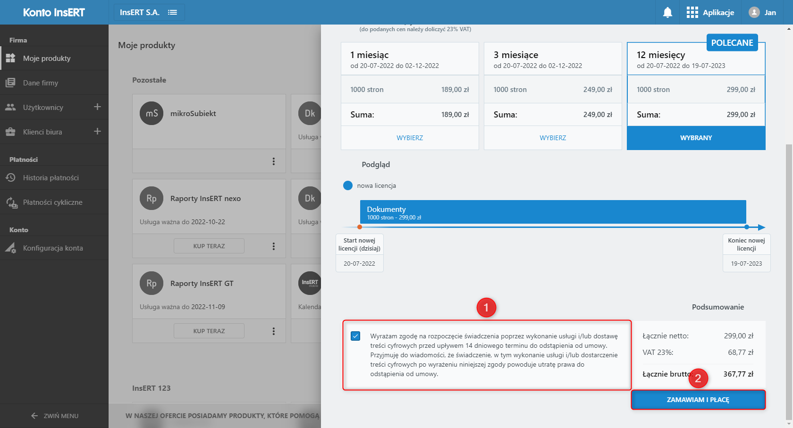Screen dimensions: 793x428
Task: Click the orange license start marker
Action: [x=360, y=227]
